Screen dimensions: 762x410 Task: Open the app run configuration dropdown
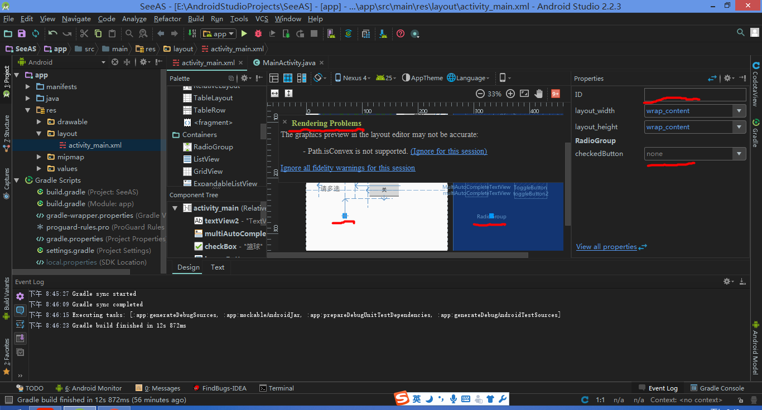pyautogui.click(x=218, y=34)
